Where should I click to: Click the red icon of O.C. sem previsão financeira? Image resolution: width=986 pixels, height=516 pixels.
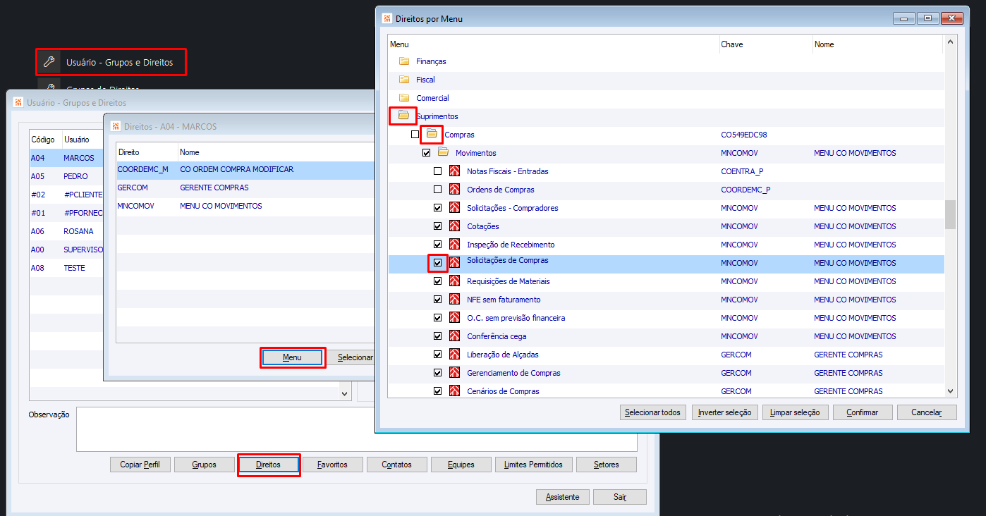[454, 318]
